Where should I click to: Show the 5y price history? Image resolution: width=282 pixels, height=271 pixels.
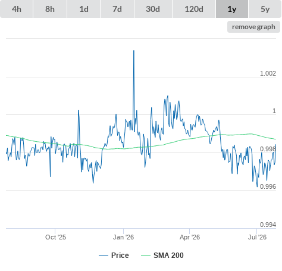(x=265, y=9)
